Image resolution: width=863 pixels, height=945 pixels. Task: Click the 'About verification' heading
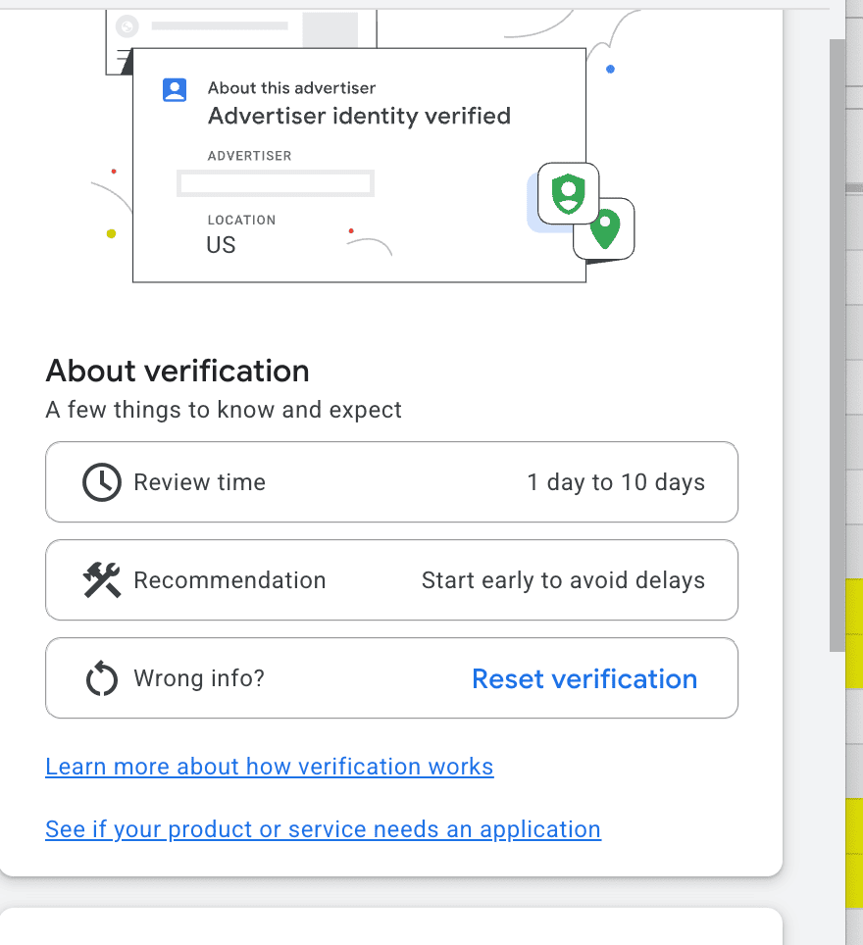[178, 370]
